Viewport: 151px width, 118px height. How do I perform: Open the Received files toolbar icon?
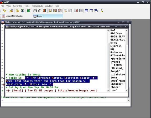pos(65,11)
